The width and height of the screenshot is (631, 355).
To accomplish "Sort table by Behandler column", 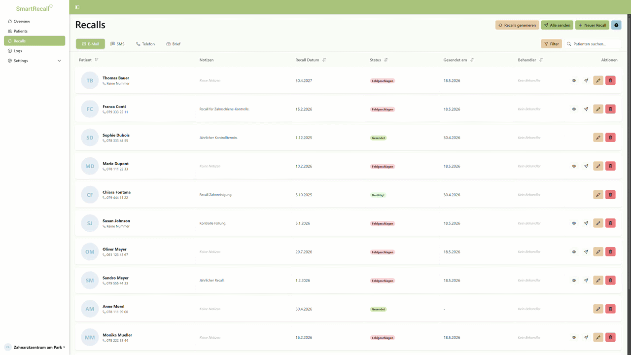I will (541, 60).
